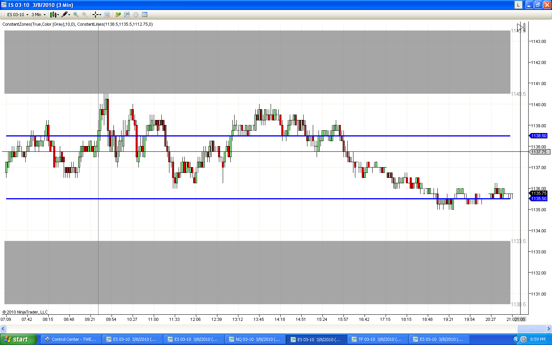552x345 pixels.
Task: Click the horizontal scrollbar left arrow
Action: pyautogui.click(x=3, y=329)
